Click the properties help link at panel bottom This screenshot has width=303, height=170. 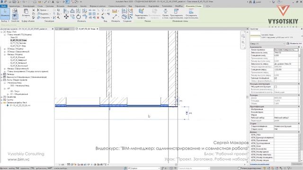point(259,164)
